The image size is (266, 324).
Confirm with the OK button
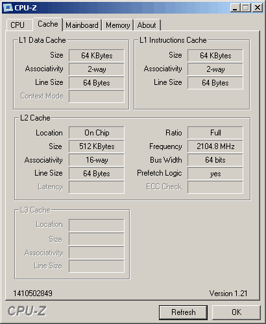click(236, 312)
